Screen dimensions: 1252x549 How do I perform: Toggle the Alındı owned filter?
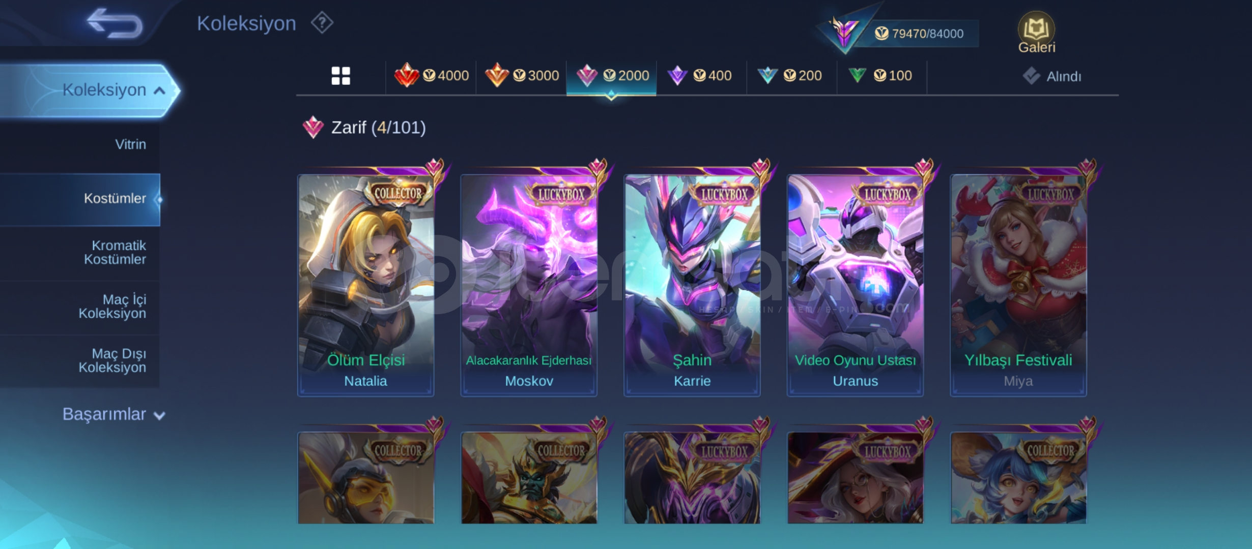click(x=1052, y=76)
